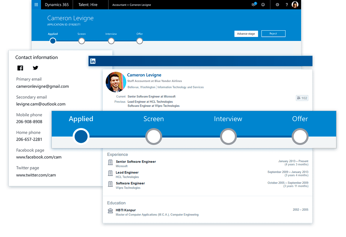Click the 2002 – 2005 education dates
Image resolution: width=346 pixels, height=237 pixels.
click(300, 210)
